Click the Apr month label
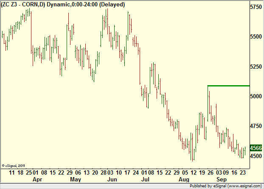The width and height of the screenshot is (264, 189). (x=37, y=179)
